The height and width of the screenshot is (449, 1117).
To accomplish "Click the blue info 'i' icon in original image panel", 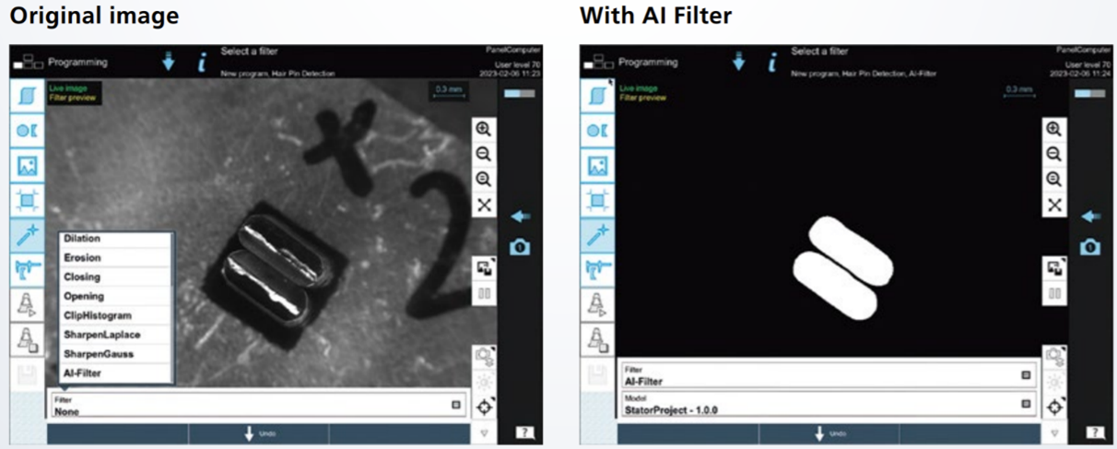I will coord(202,62).
